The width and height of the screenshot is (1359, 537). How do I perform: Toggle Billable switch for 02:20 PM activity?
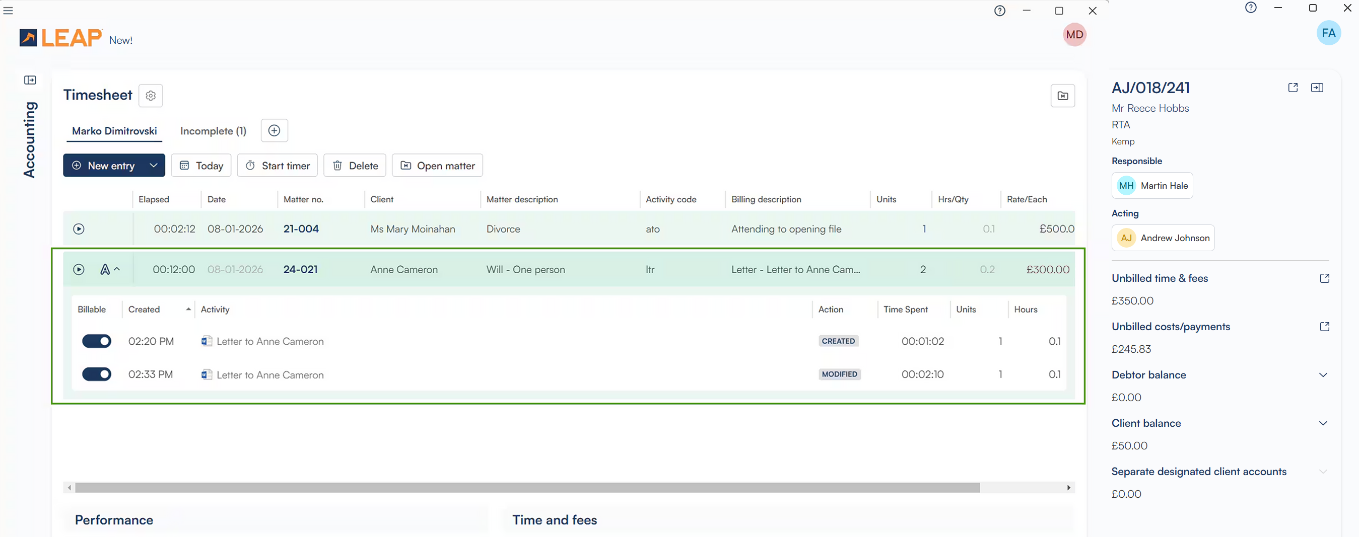tap(97, 342)
